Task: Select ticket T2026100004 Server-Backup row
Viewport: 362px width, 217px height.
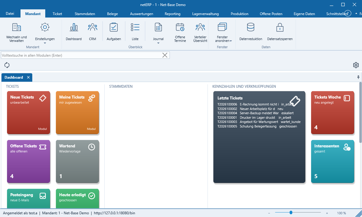Action: [256, 113]
